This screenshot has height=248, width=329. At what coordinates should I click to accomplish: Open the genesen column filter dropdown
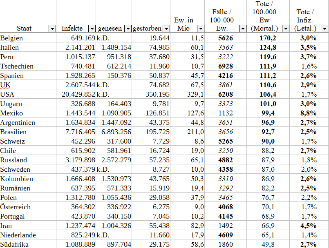click(128, 29)
